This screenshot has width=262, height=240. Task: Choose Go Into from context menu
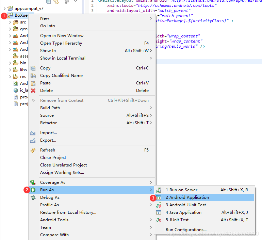tap(92, 26)
